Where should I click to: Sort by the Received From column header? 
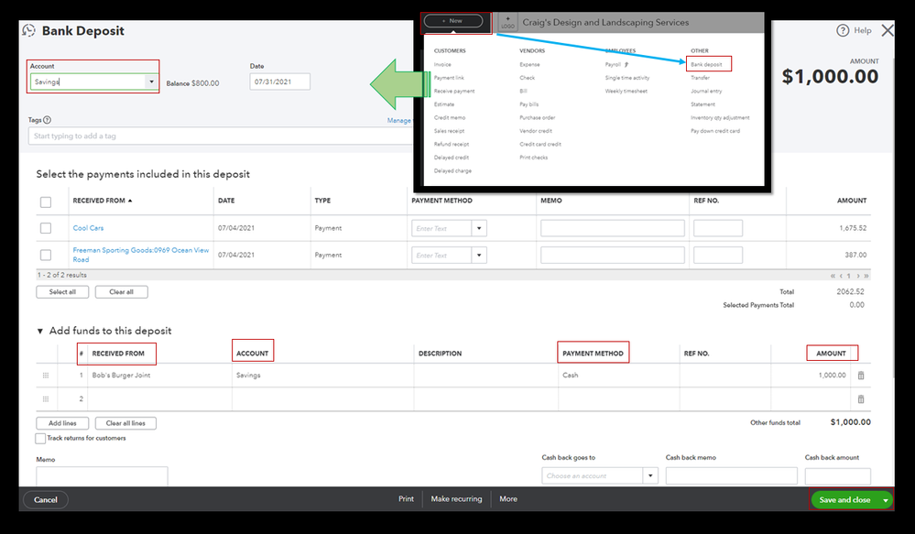[x=102, y=201]
